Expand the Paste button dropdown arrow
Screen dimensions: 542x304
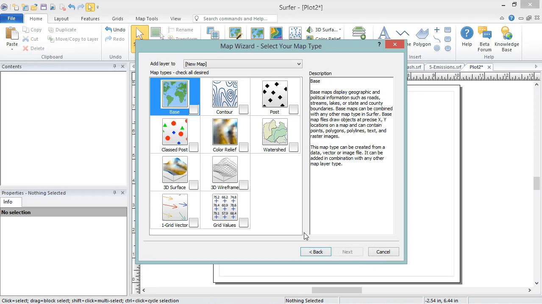[x=12, y=50]
